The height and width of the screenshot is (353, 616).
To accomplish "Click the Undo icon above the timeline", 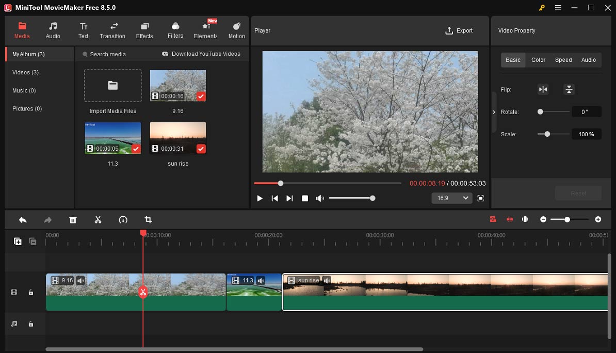I will tap(23, 219).
